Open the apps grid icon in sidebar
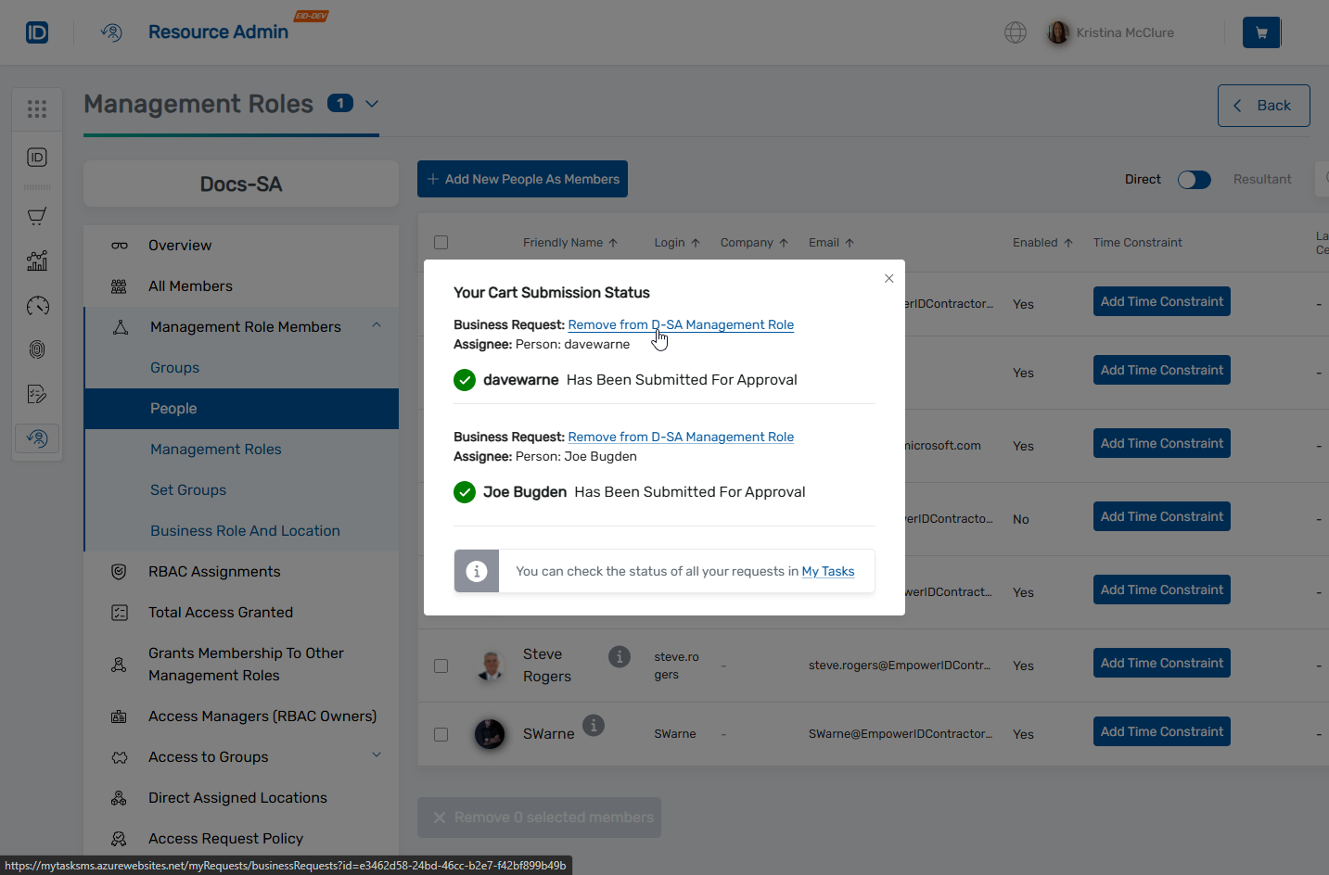 [37, 109]
